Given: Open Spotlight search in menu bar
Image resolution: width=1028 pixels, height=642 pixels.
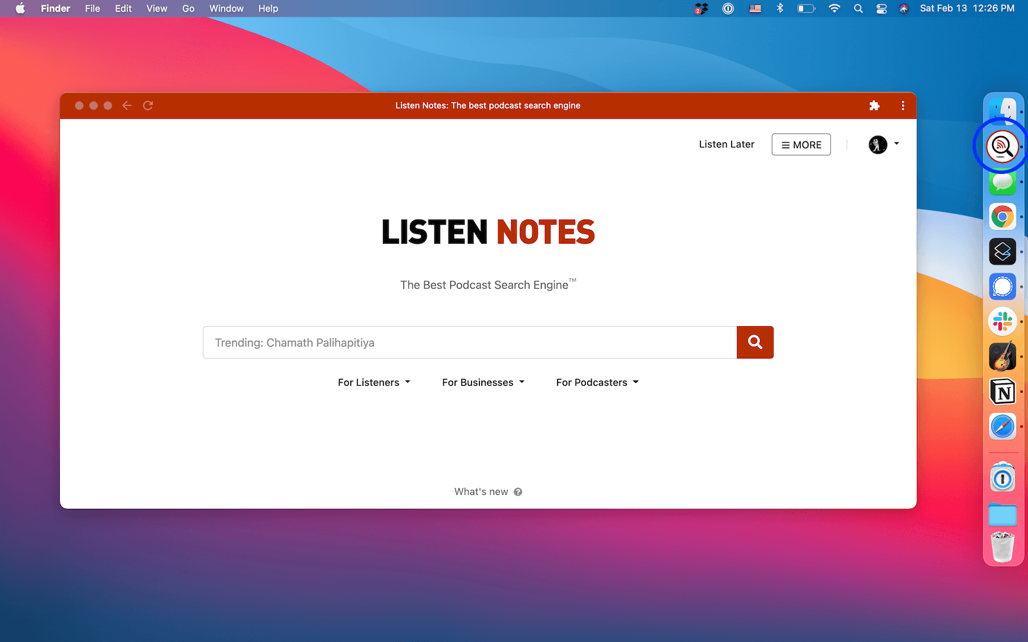Looking at the screenshot, I should [x=858, y=8].
